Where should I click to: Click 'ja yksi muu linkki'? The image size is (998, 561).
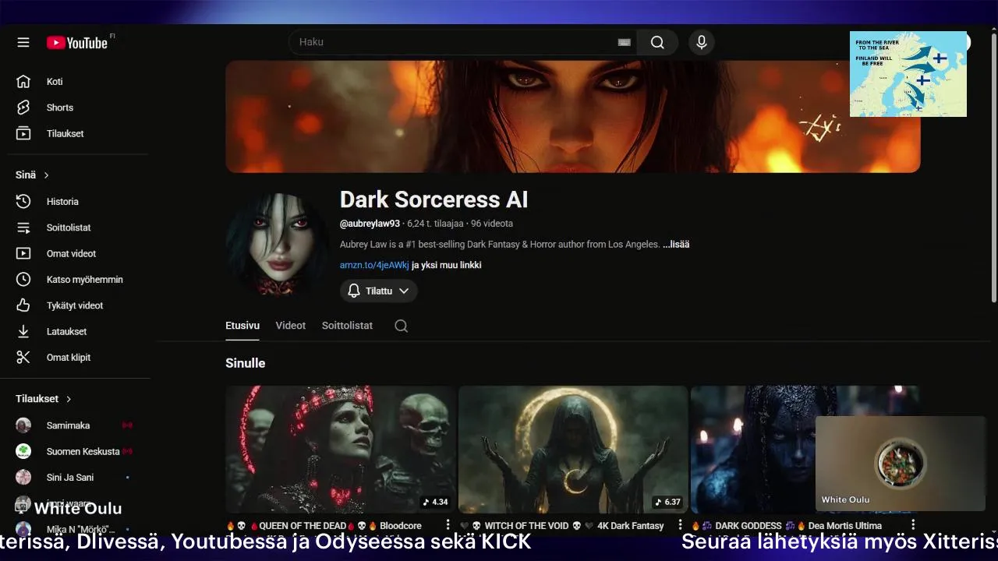[446, 265]
